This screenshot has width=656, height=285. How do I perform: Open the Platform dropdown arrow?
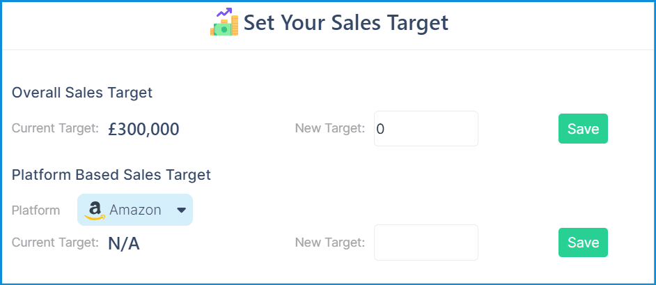click(x=181, y=210)
